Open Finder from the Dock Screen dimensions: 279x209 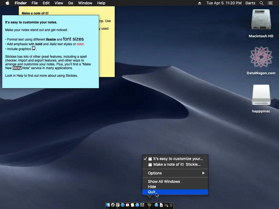coord(108,205)
